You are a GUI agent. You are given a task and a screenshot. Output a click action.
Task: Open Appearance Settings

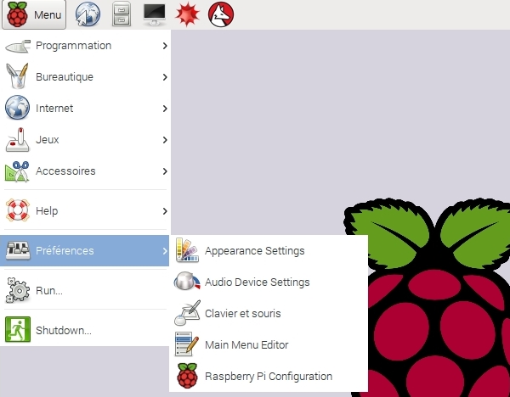click(269, 250)
